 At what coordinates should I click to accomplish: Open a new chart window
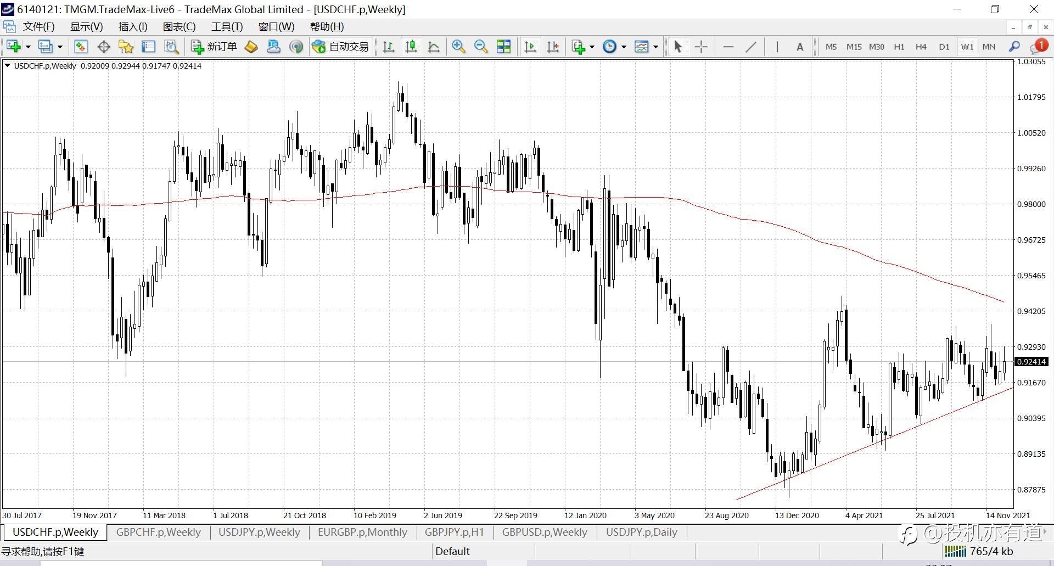(x=14, y=47)
